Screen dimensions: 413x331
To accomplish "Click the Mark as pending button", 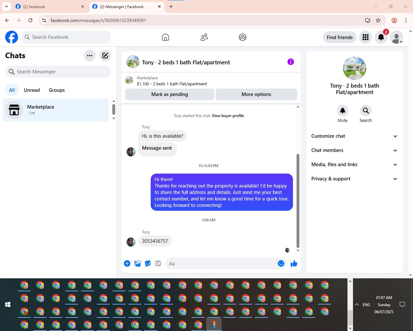I will point(170,94).
